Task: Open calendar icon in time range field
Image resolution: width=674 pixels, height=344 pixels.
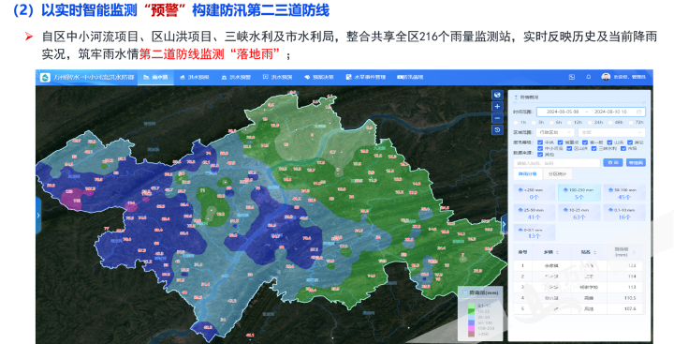Action: 638,112
